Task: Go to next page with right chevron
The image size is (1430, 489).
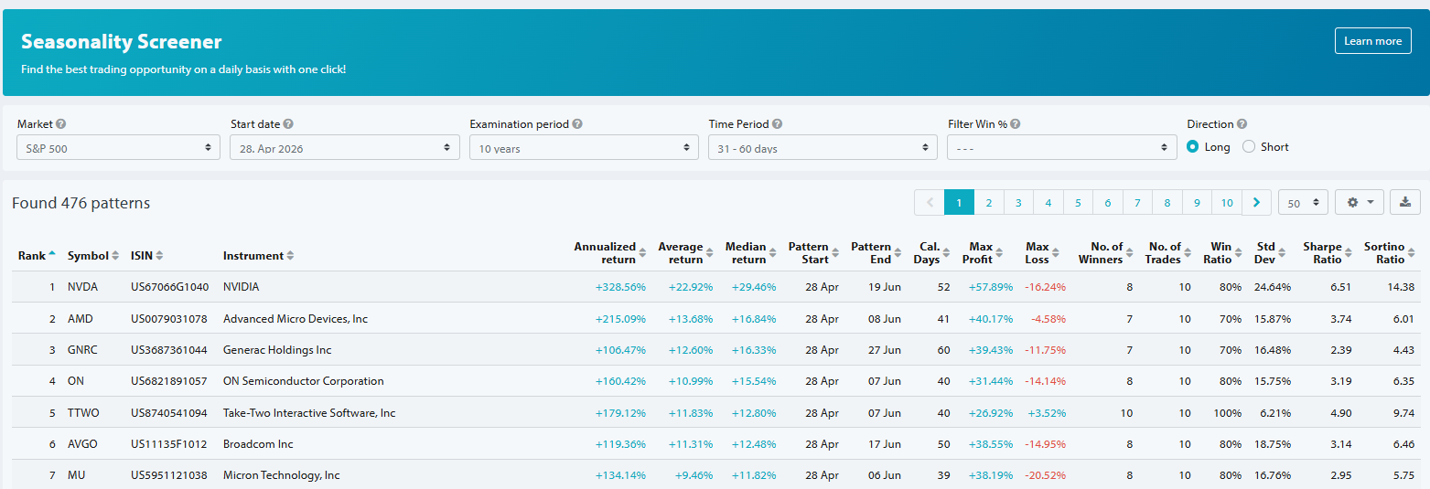Action: (x=1256, y=202)
